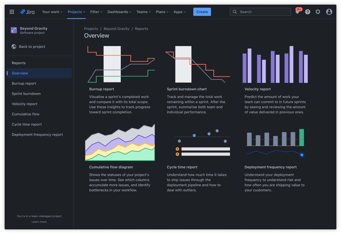Click the Jira logo

(x=27, y=12)
